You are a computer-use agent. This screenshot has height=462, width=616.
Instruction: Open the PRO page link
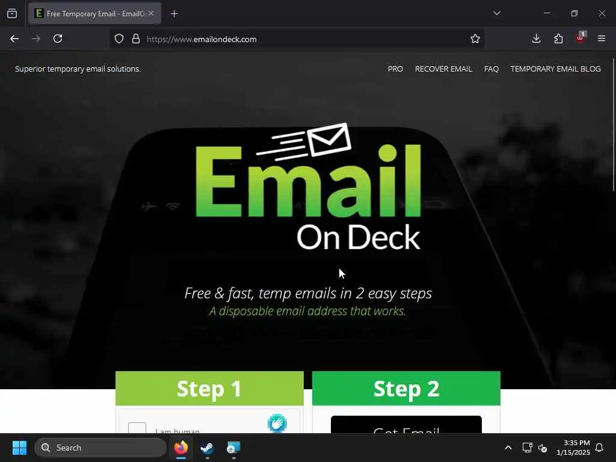(x=395, y=69)
